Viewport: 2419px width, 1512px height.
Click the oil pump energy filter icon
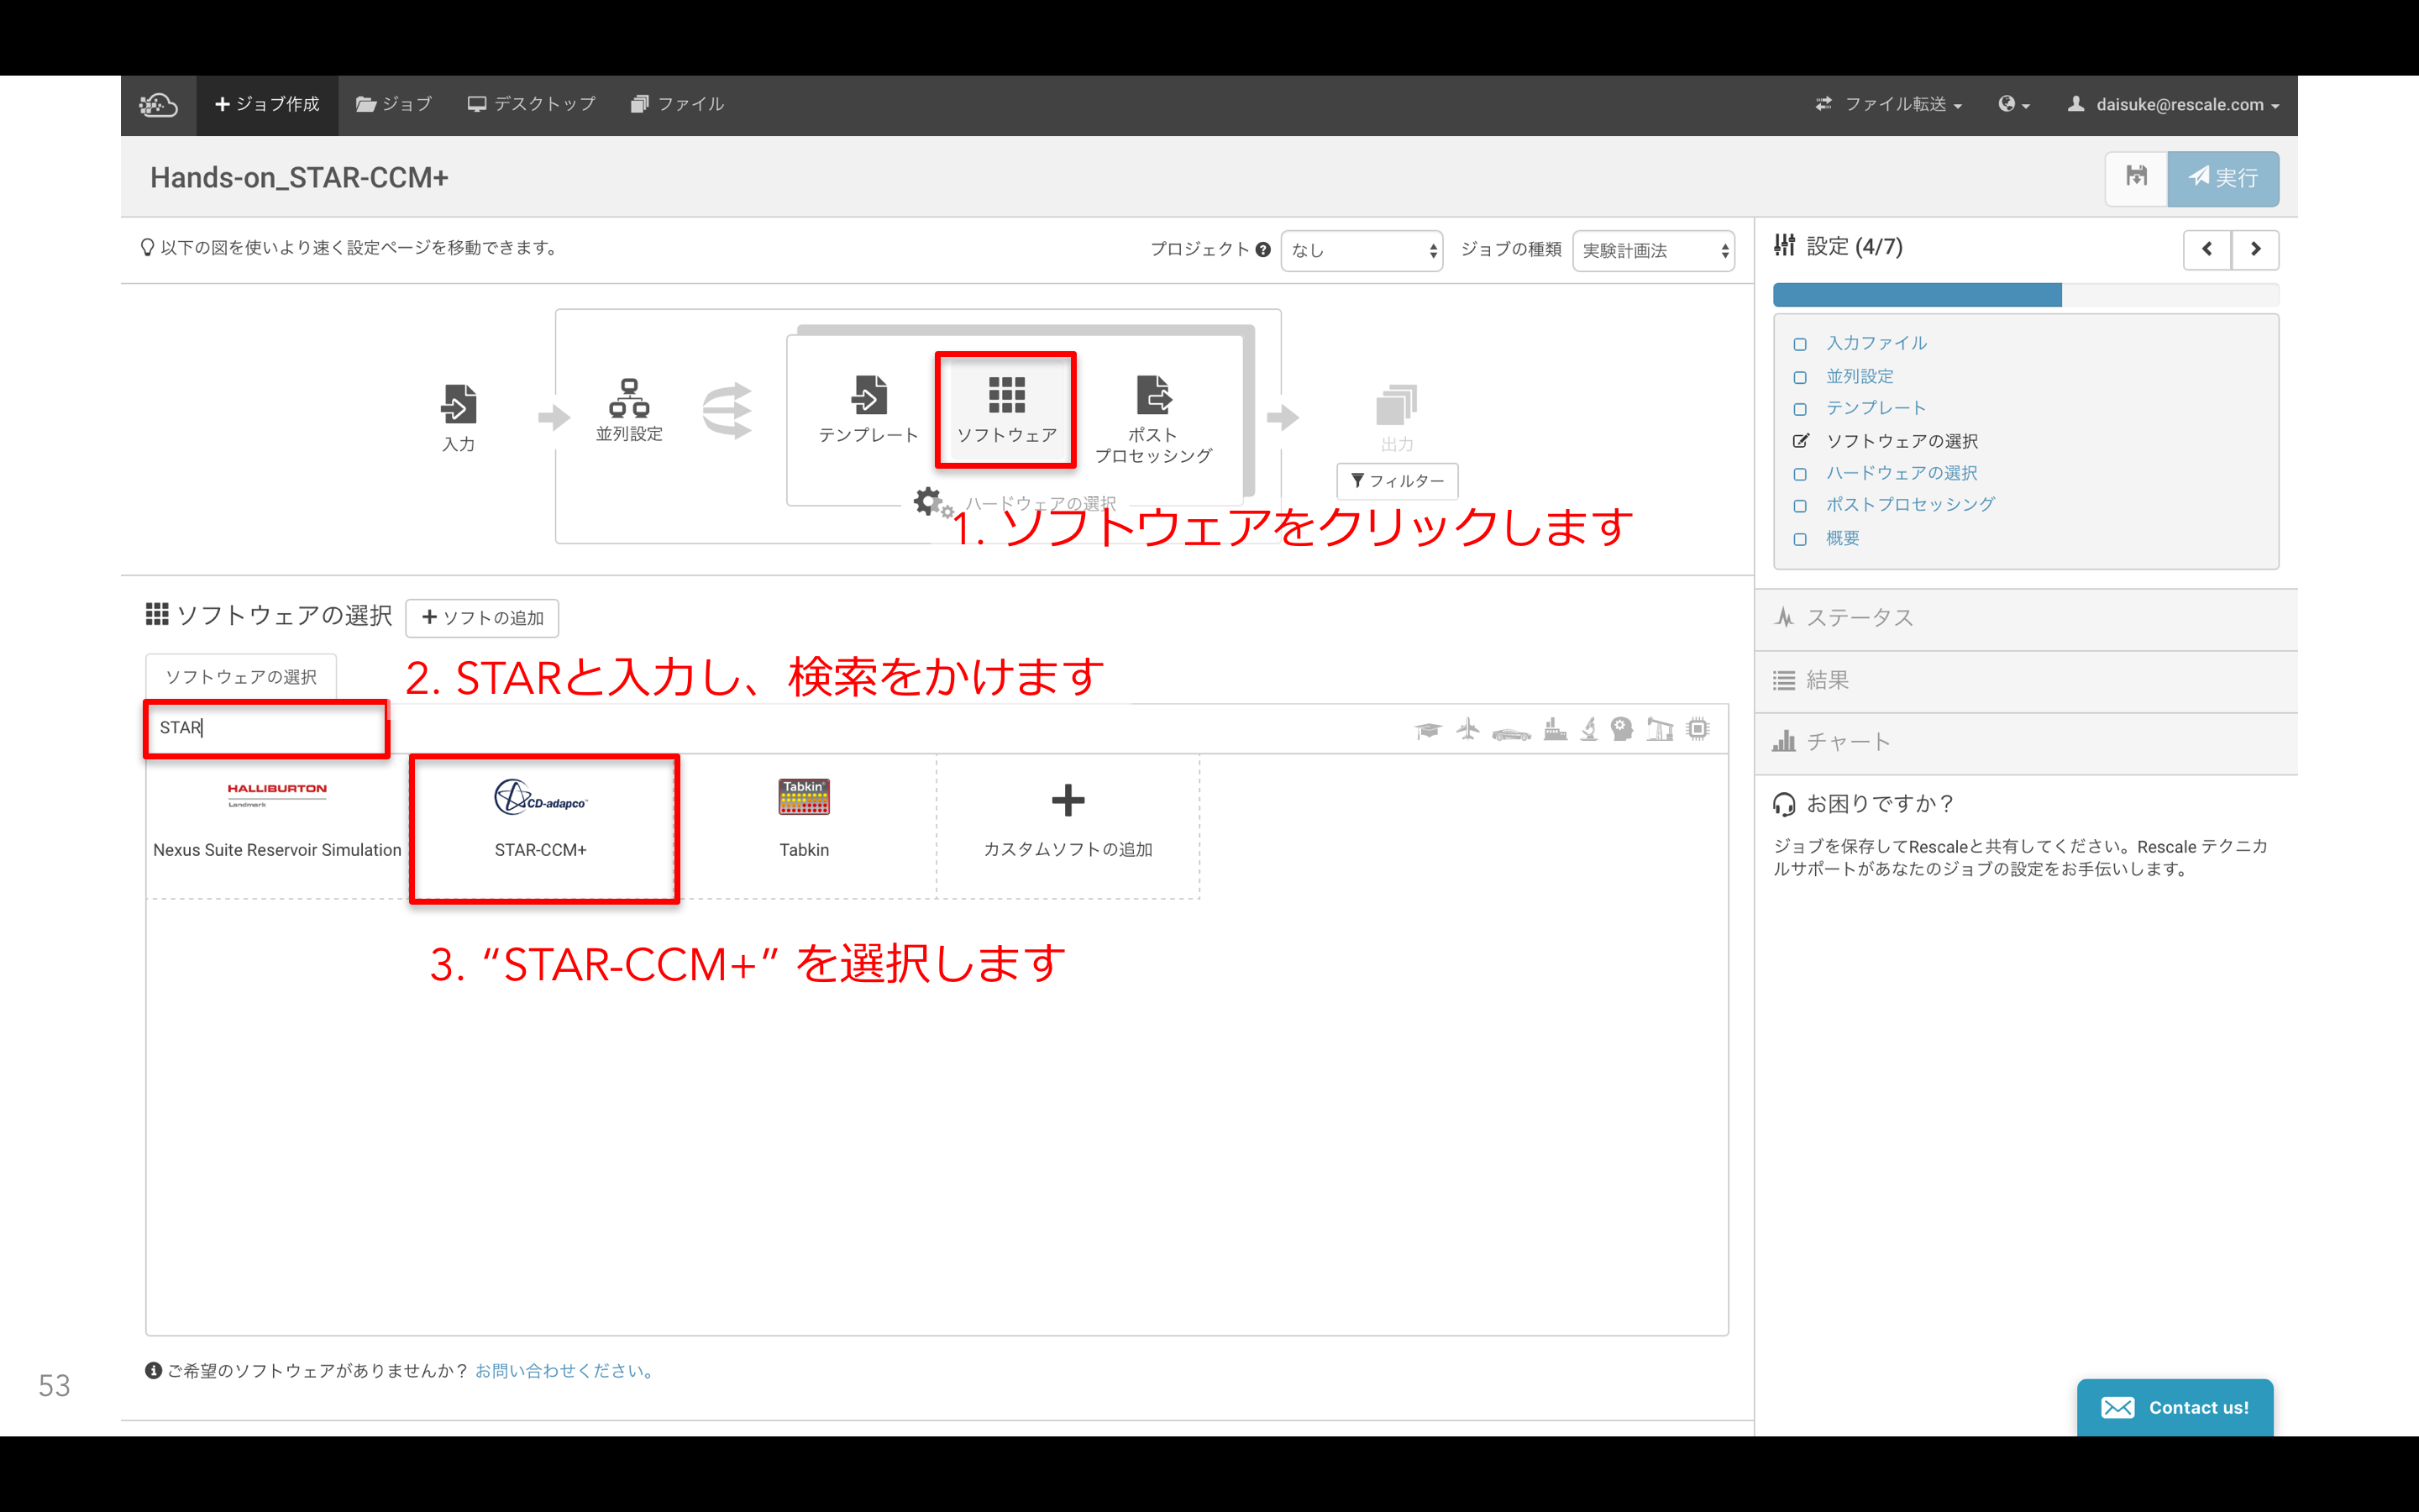[1660, 729]
